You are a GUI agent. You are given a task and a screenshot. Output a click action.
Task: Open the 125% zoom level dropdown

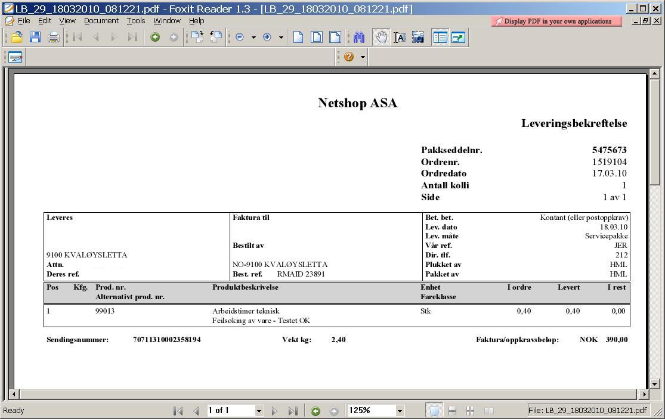point(399,411)
